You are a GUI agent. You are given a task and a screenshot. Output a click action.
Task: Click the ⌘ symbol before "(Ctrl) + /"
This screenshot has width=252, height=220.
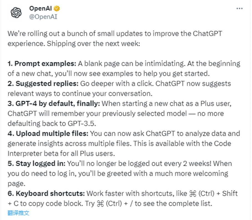pyautogui.click(x=100, y=203)
